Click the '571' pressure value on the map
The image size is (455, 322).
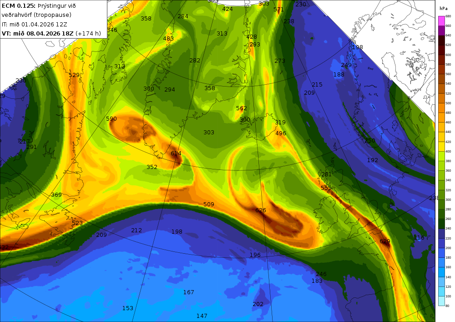click(278, 10)
